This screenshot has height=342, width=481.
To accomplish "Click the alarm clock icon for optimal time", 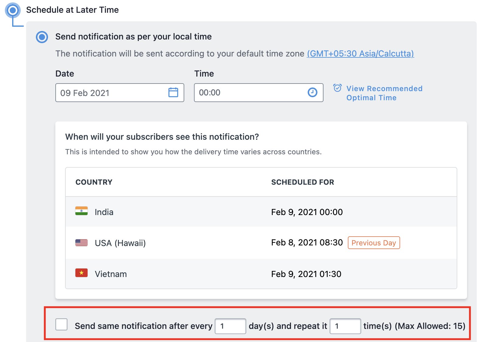I will tap(337, 88).
